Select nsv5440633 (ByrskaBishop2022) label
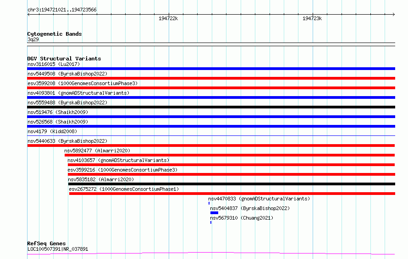Image resolution: width=408 pixels, height=259 pixels. click(67, 141)
